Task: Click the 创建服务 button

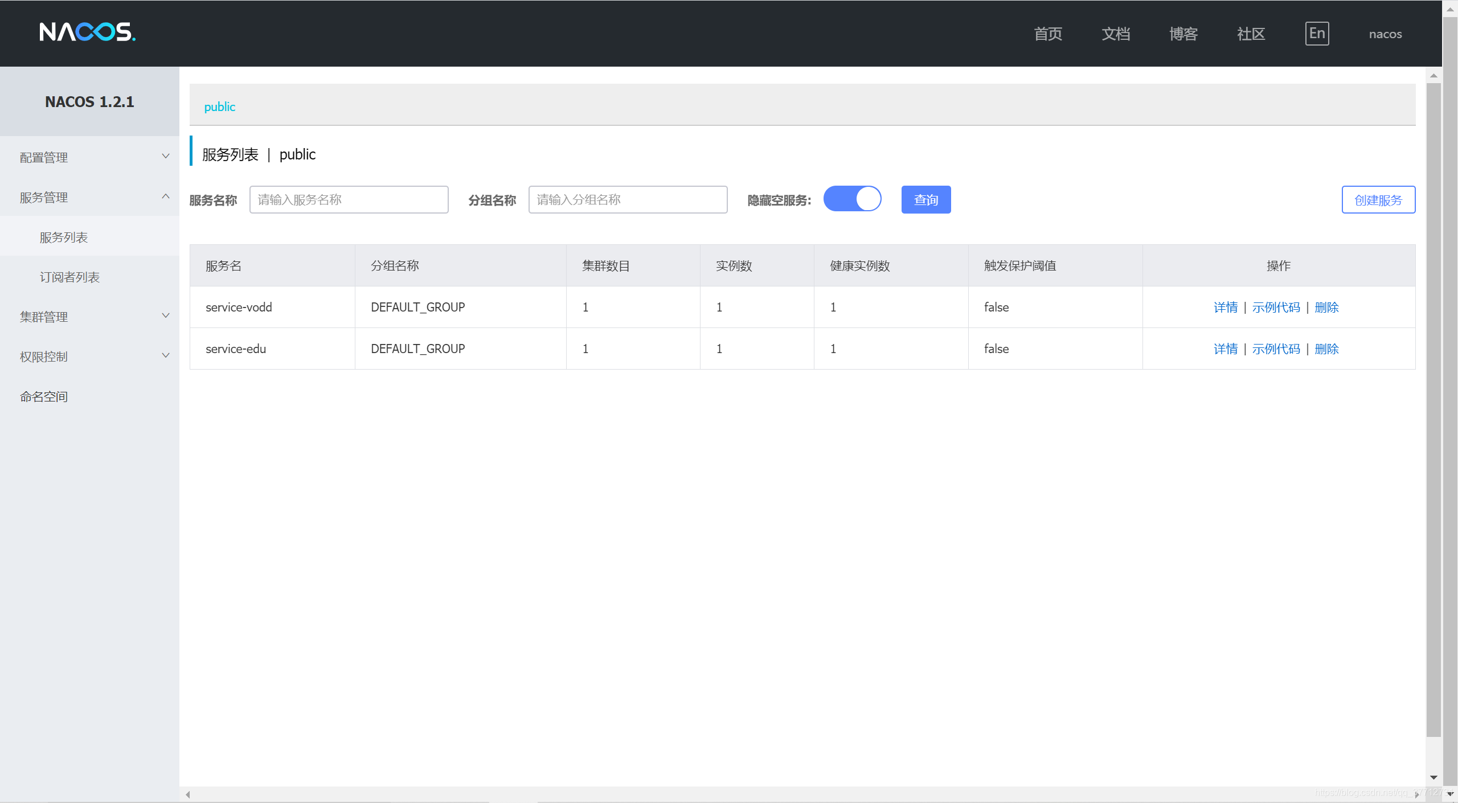Action: pos(1378,200)
